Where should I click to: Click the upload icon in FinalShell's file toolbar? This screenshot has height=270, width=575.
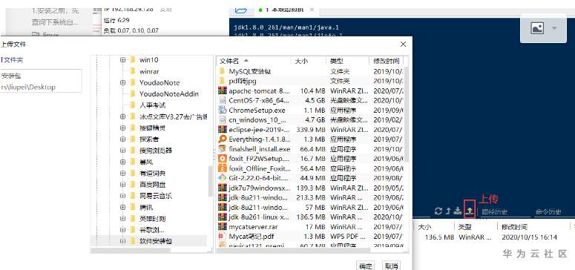pos(470,211)
